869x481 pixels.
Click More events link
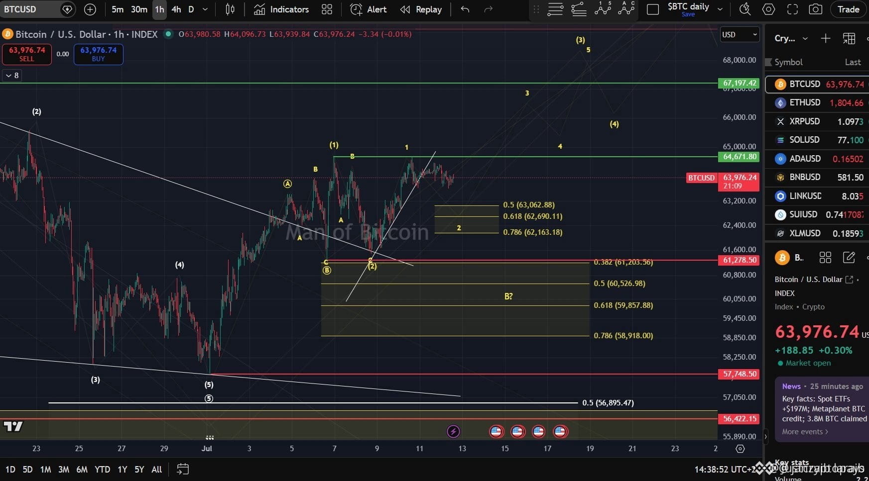point(805,432)
